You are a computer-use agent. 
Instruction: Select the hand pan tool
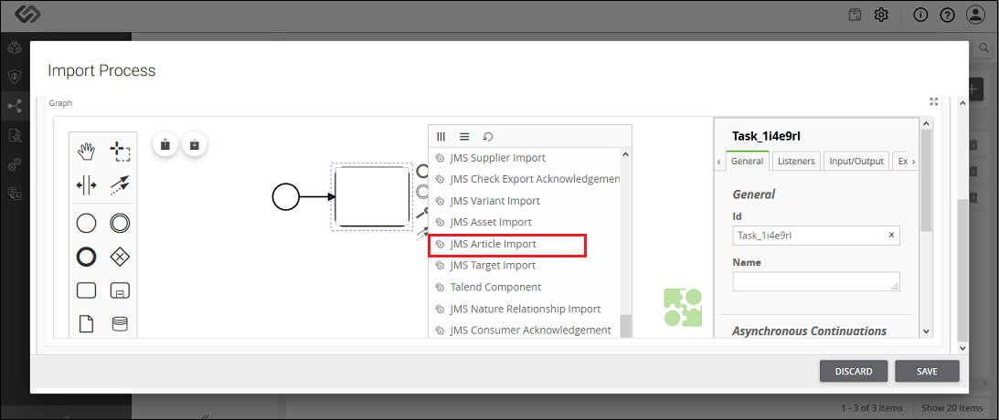tap(86, 152)
